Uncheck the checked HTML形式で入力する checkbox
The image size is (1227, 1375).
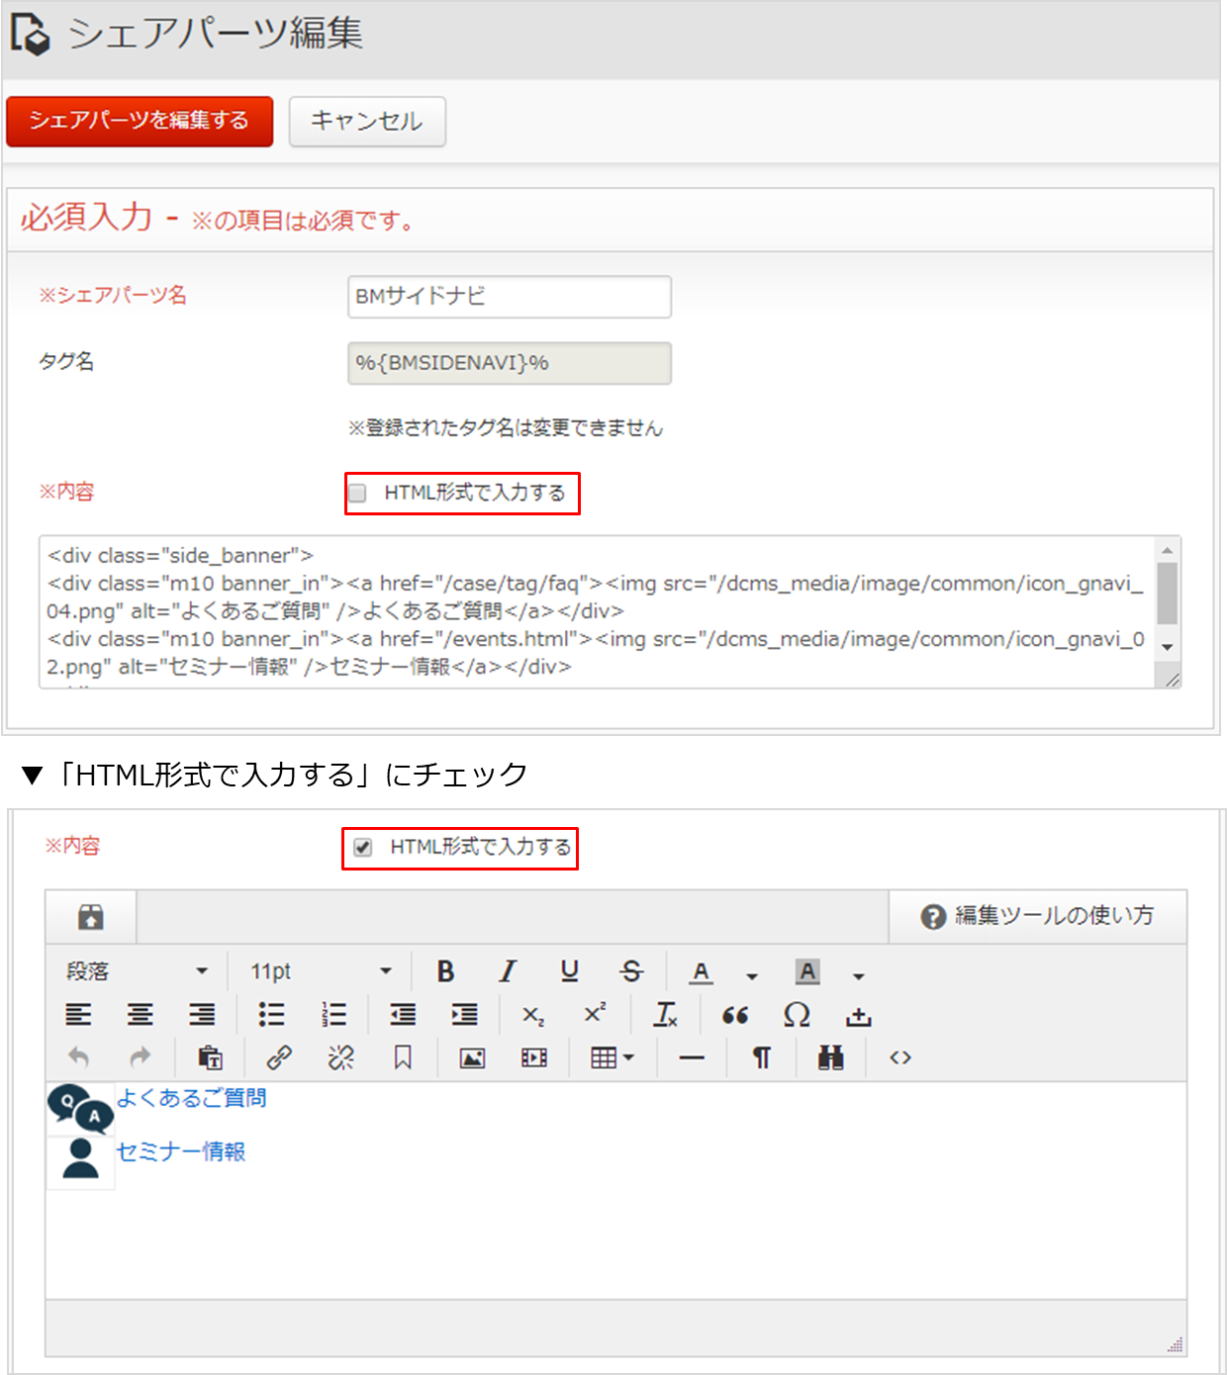click(x=363, y=847)
